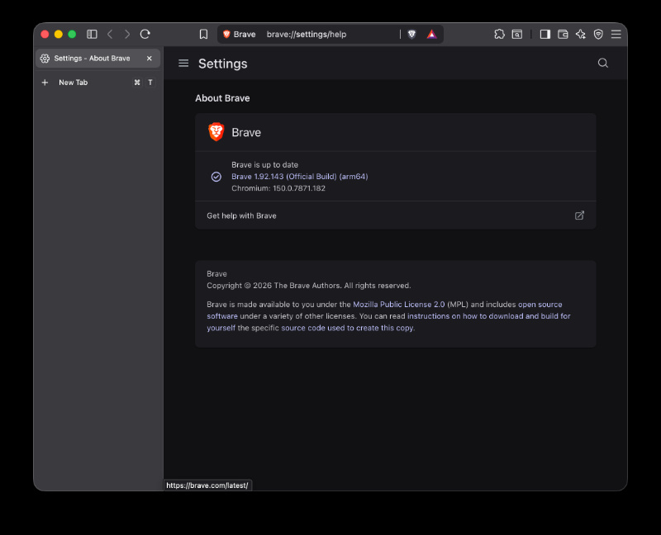This screenshot has height=535, width=661.
Task: Open a New Tab from the sidebar
Action: 97,82
